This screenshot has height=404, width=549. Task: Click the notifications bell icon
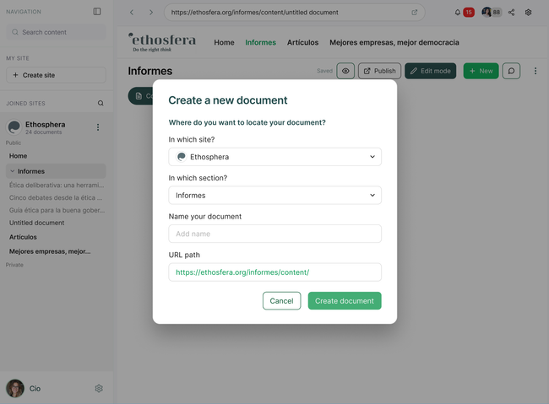(x=458, y=13)
